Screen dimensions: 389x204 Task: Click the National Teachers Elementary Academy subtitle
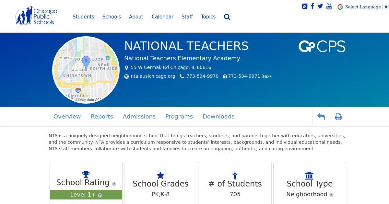point(182,58)
